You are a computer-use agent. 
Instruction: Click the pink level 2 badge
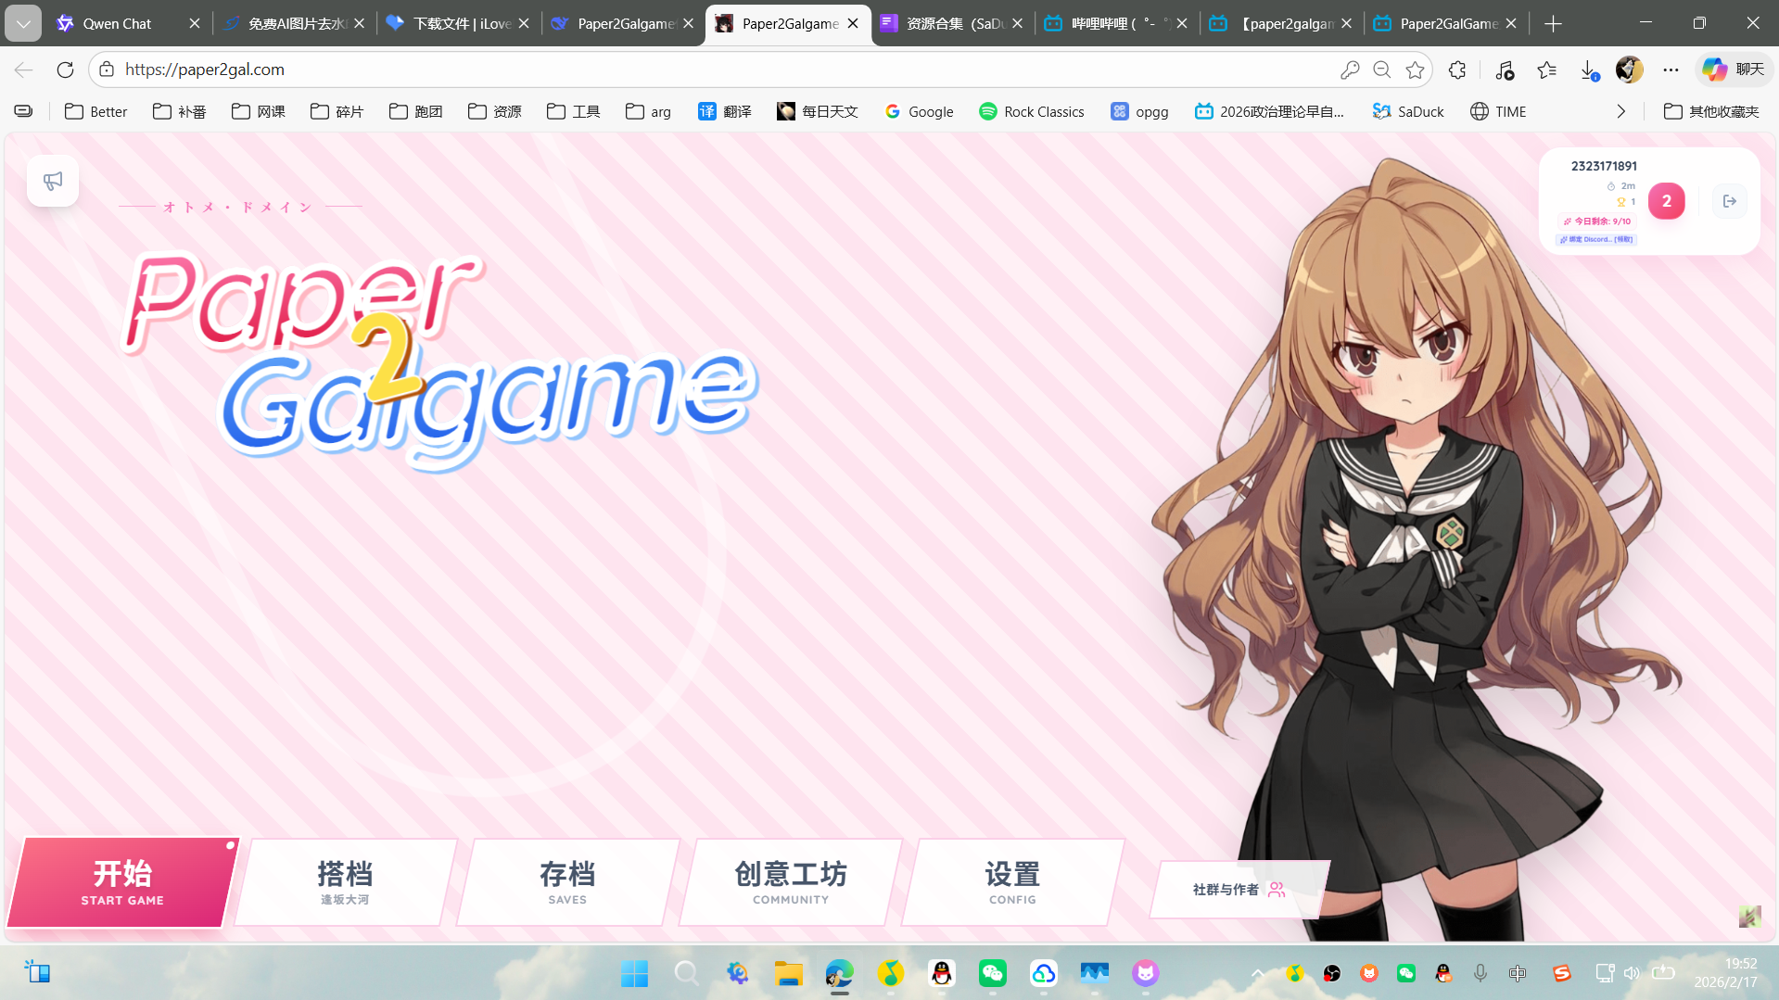click(x=1666, y=201)
